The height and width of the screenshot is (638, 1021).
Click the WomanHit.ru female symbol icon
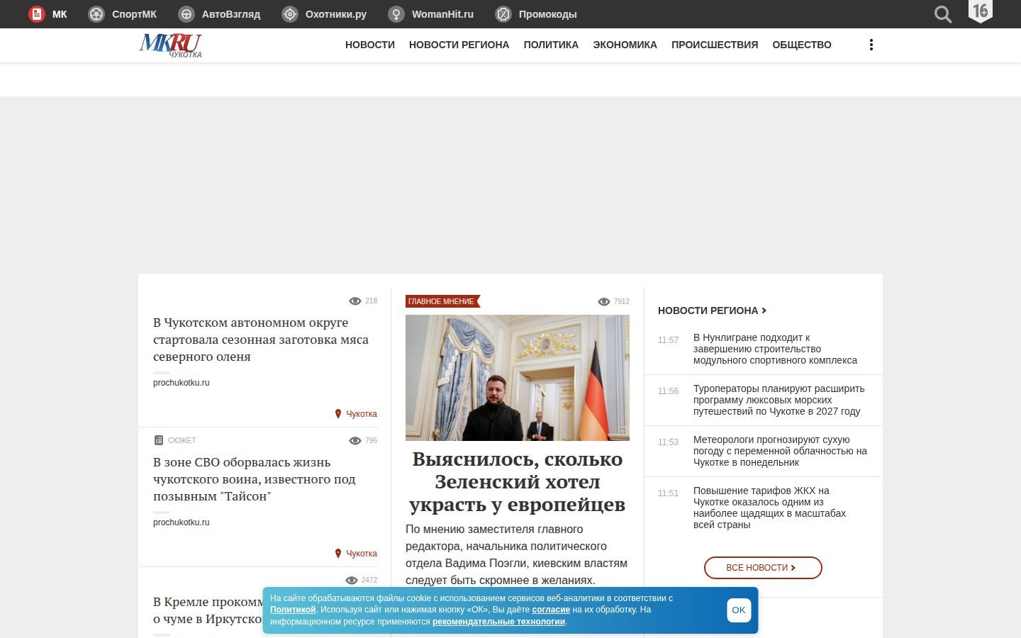(x=396, y=14)
